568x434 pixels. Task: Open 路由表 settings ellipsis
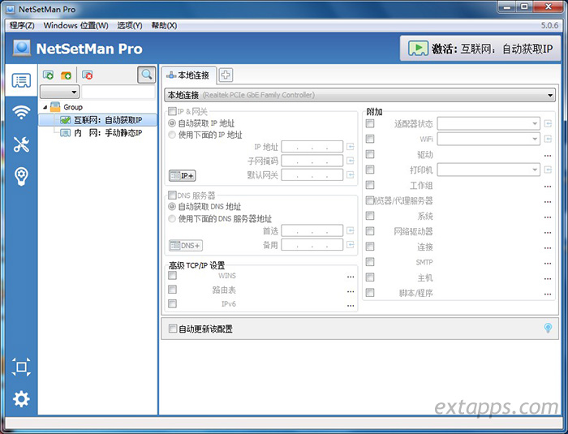pyautogui.click(x=351, y=291)
